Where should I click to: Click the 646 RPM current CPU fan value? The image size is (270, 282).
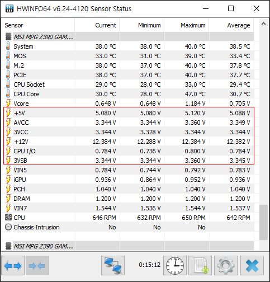[104, 218]
